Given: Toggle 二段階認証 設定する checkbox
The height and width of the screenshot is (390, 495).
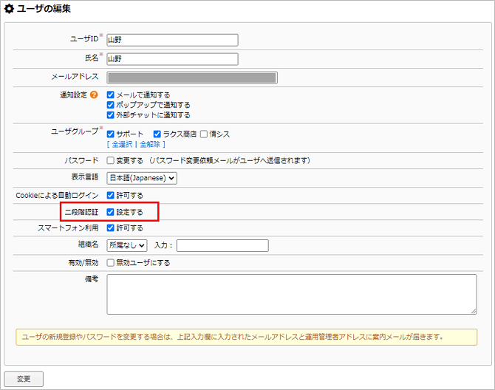Looking at the screenshot, I should pyautogui.click(x=110, y=212).
